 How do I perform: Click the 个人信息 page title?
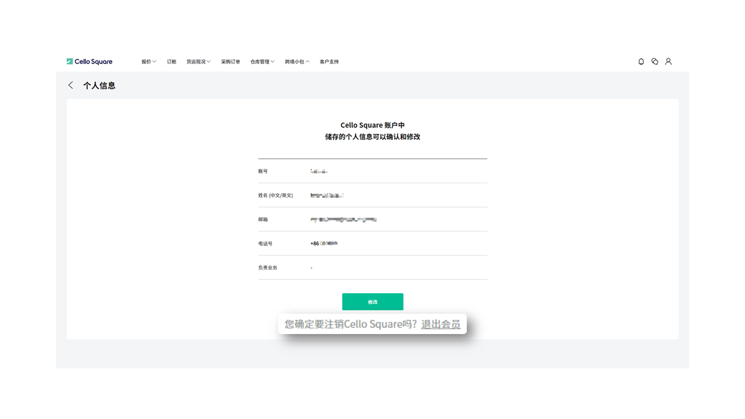(100, 85)
